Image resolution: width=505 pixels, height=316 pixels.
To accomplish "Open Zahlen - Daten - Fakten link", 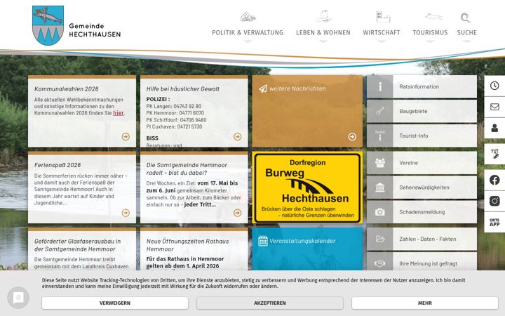I will (422, 239).
